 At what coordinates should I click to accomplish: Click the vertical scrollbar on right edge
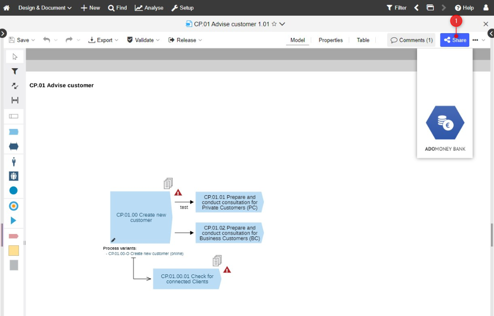(492, 235)
